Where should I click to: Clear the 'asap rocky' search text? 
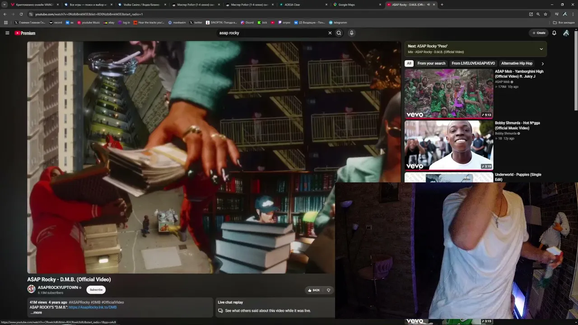330,33
